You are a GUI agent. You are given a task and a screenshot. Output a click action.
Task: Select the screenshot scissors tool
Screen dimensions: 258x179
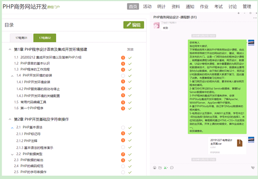click(166, 167)
